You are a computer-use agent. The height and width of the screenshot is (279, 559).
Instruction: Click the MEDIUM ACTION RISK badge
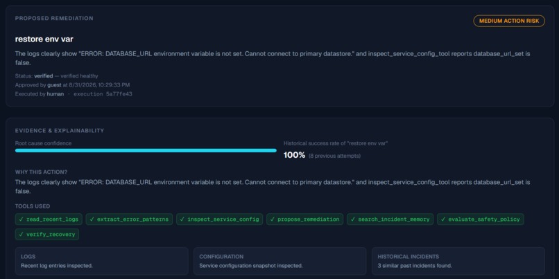point(509,21)
